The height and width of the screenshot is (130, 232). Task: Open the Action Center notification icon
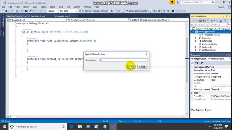[227, 127]
